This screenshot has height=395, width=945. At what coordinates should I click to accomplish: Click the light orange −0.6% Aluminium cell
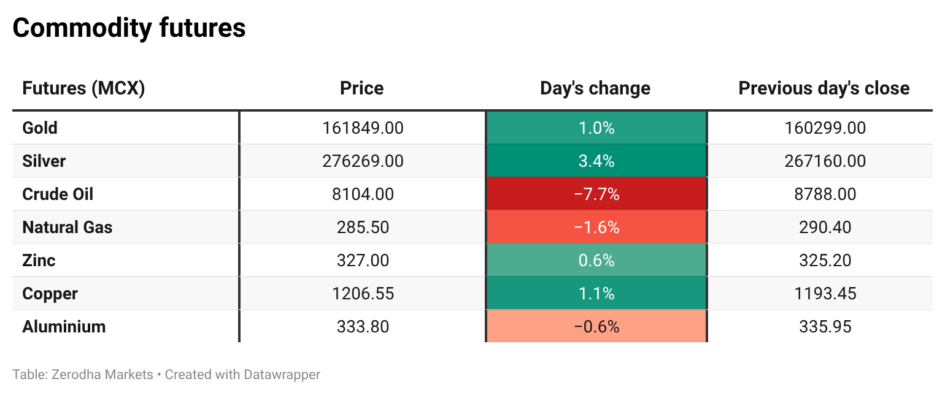point(596,327)
